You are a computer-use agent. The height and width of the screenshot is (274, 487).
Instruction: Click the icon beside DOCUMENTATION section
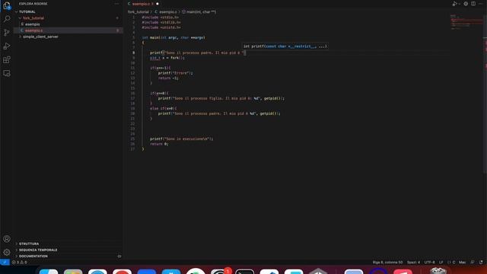point(119,256)
